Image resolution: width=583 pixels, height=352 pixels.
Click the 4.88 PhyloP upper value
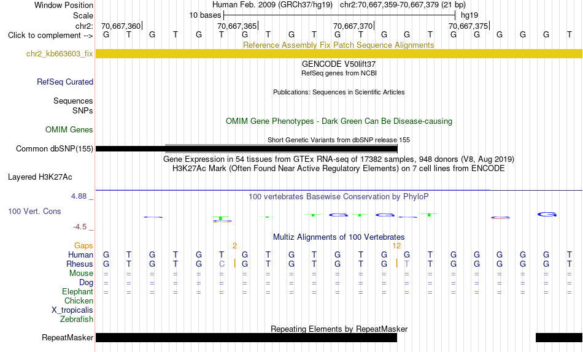click(79, 196)
